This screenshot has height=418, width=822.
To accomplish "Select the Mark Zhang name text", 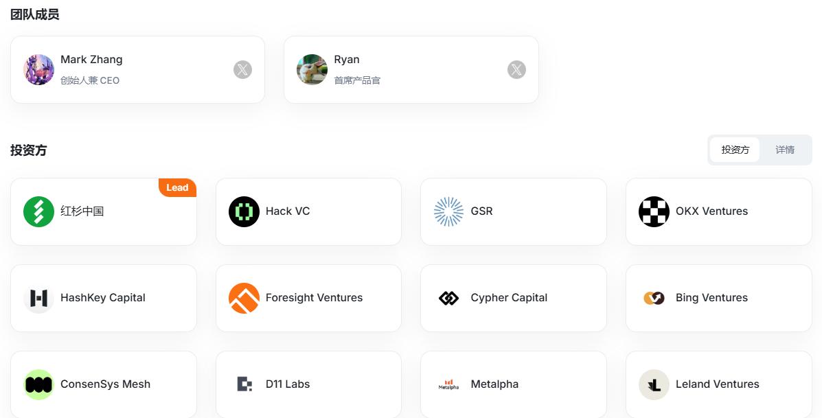I will click(91, 60).
